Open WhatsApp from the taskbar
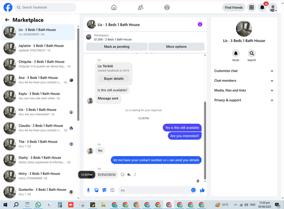The image size is (284, 209). point(38,204)
